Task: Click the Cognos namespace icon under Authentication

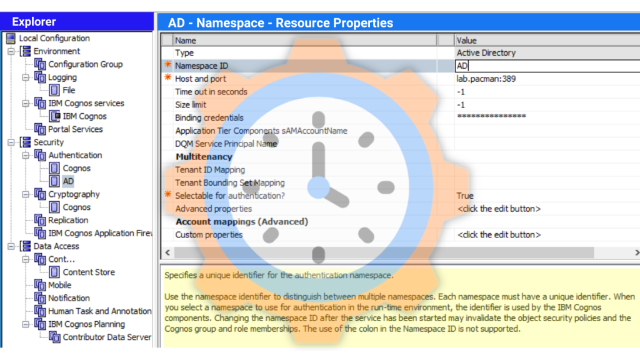Action: tap(54, 168)
